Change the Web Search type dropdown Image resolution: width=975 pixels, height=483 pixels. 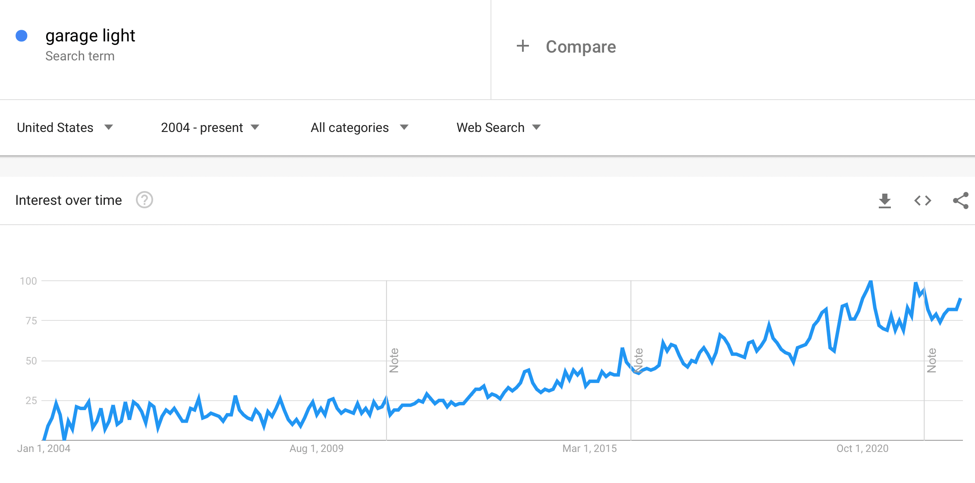tap(498, 128)
